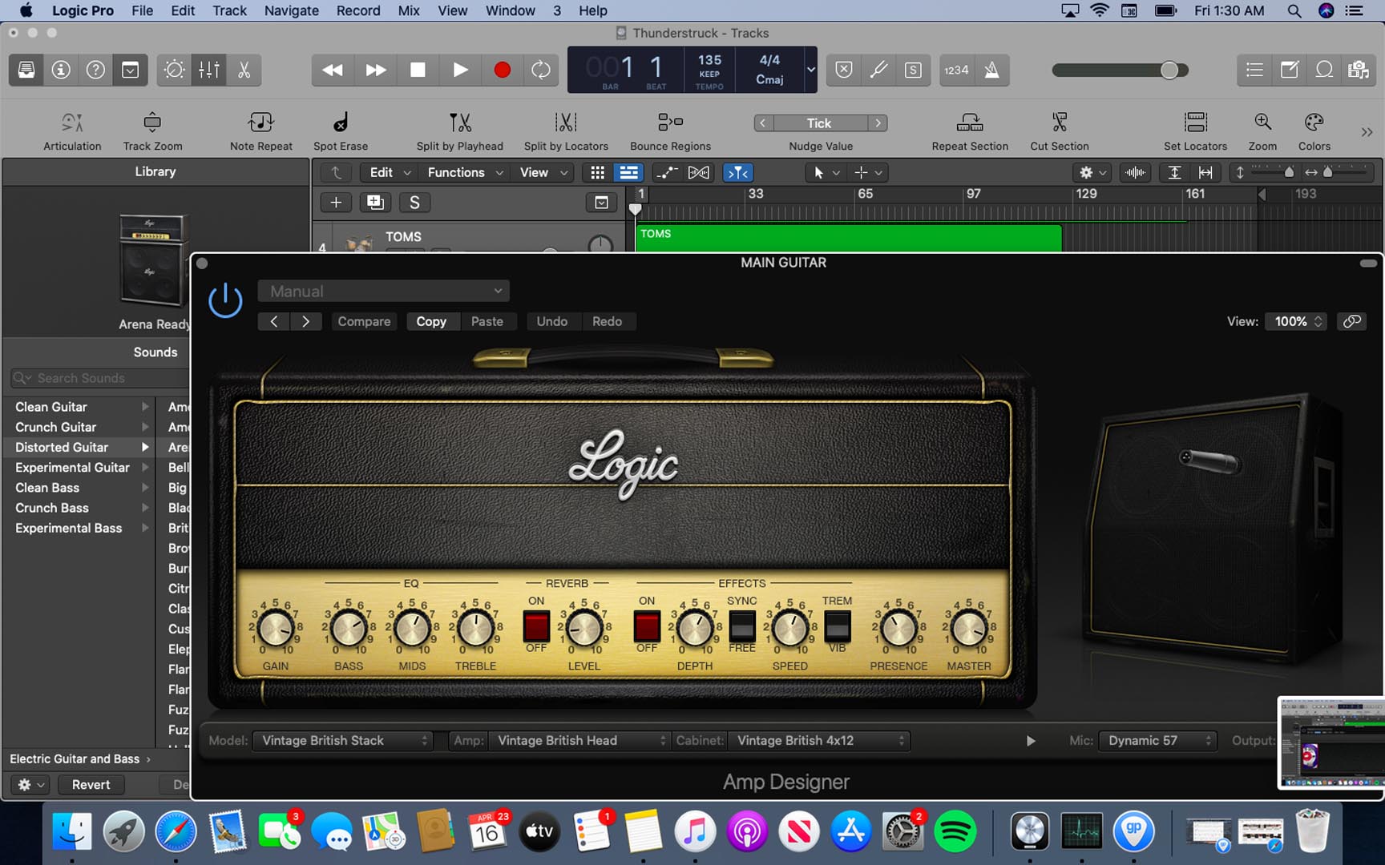The image size is (1385, 865).
Task: Click the Set Locators icon
Action: (1196, 123)
